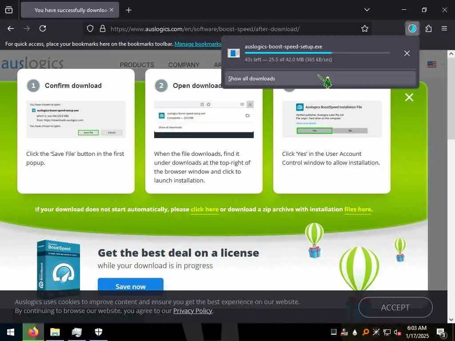
Task: Toggle the downloads panel progress icon
Action: (412, 28)
